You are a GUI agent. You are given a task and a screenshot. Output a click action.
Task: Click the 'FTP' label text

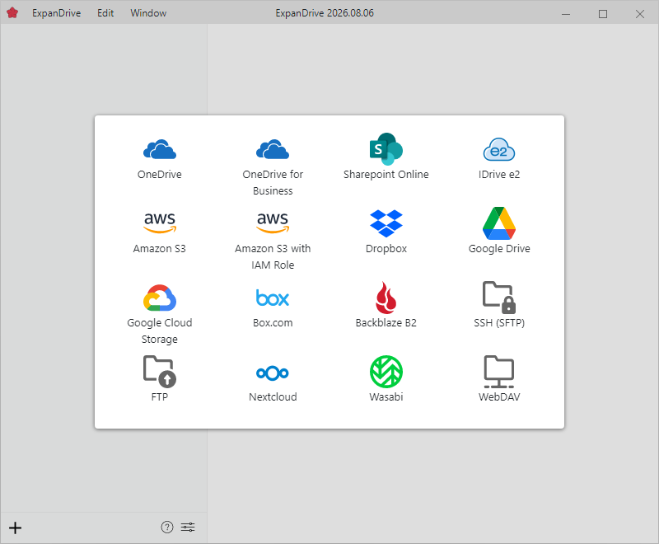(160, 397)
